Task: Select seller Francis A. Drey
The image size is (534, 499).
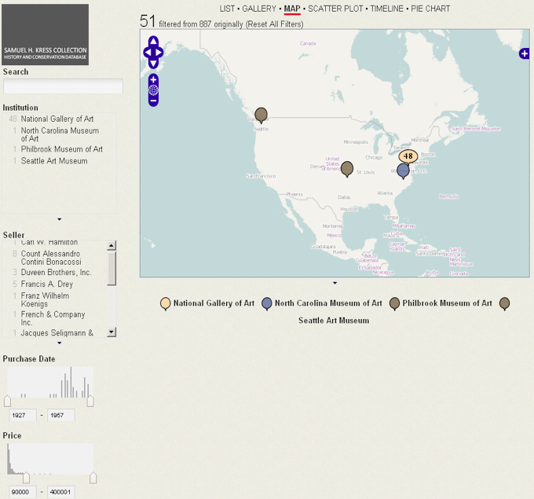Action: 47,284
